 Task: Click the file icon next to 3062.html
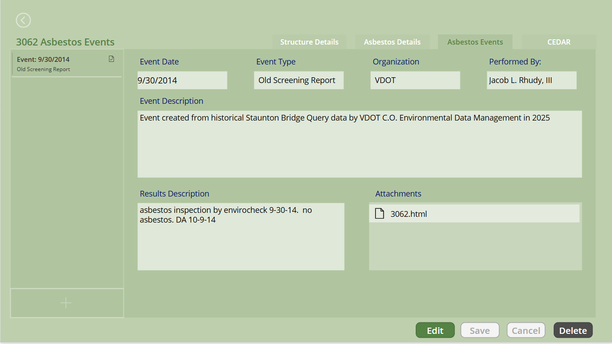(x=379, y=214)
